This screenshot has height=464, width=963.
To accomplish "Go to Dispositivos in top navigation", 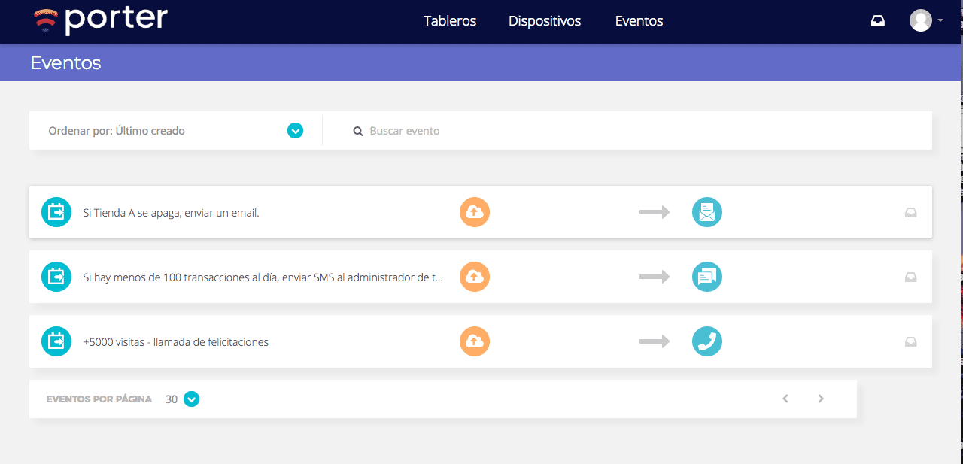I will [545, 21].
